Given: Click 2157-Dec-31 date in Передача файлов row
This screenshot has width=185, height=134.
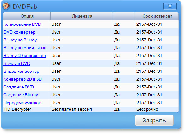Looking at the screenshot, I should (x=149, y=103).
